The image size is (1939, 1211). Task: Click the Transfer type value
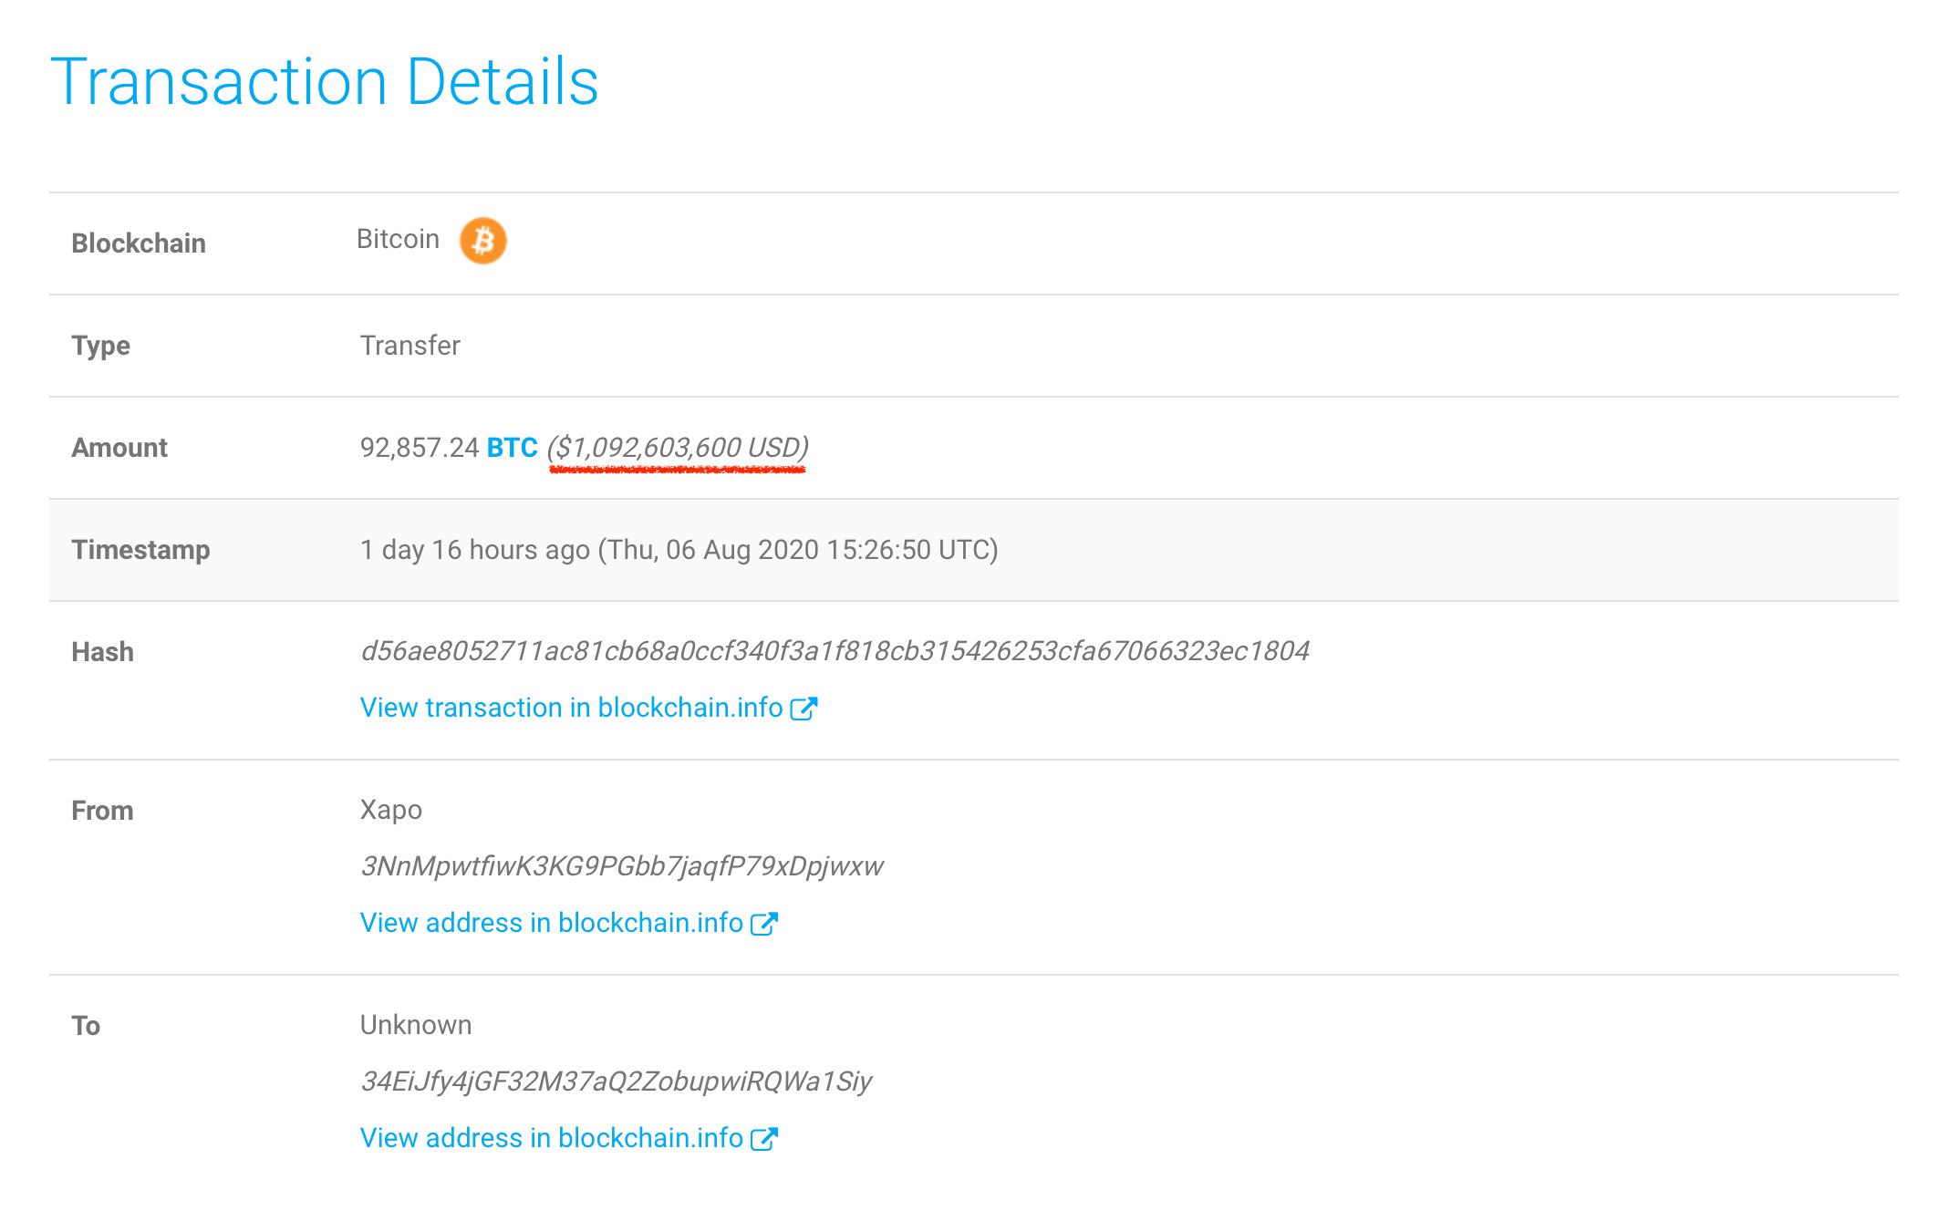tap(410, 346)
